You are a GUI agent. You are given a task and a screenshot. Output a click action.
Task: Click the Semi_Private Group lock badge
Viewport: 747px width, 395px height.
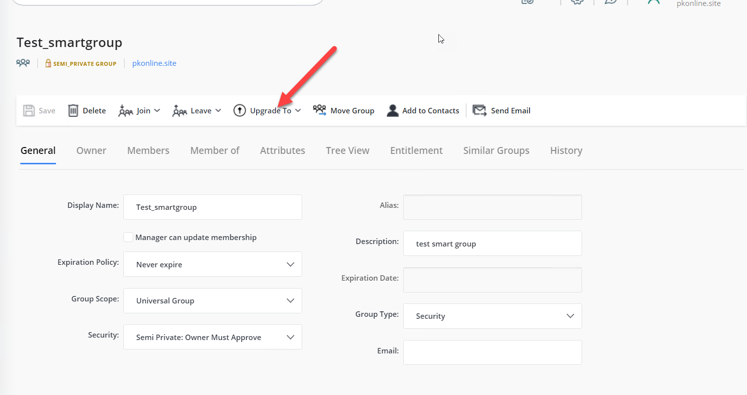[x=81, y=63]
